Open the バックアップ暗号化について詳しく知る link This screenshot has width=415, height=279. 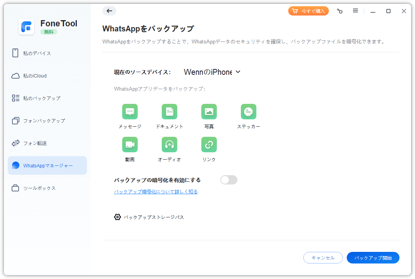click(x=156, y=191)
